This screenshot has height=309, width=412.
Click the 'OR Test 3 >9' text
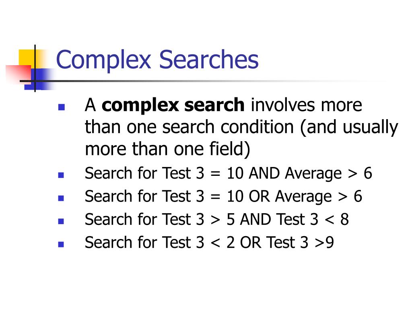click(287, 243)
